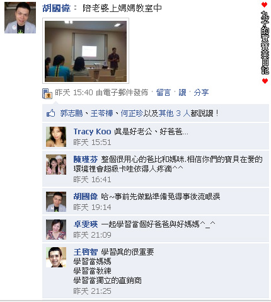Click the mobile upload photo icon

(x=47, y=93)
